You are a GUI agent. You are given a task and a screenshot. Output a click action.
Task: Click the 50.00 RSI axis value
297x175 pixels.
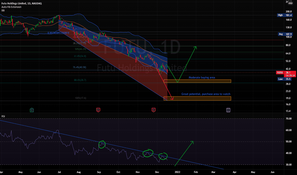pyautogui.click(x=289, y=142)
